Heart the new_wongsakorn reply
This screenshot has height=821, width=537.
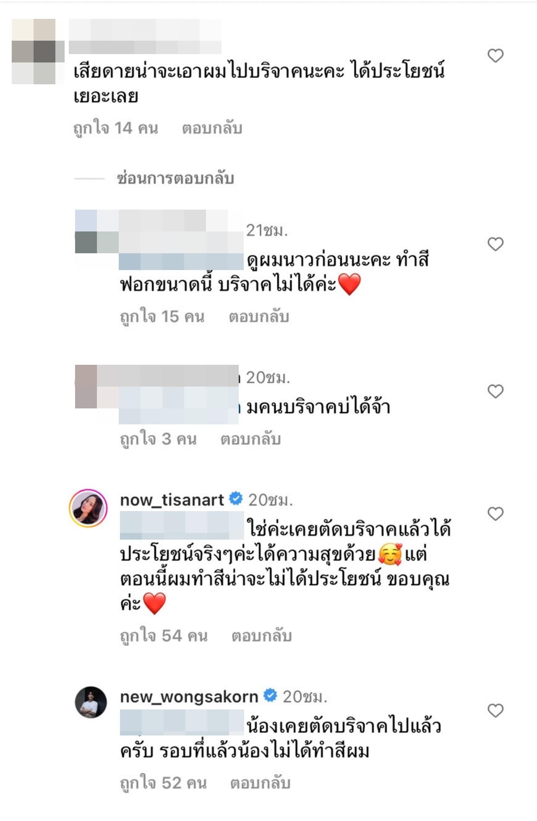[495, 710]
